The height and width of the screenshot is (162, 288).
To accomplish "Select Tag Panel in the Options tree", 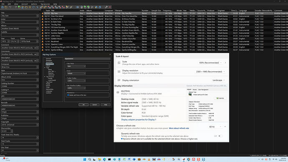I will click(x=49, y=82).
